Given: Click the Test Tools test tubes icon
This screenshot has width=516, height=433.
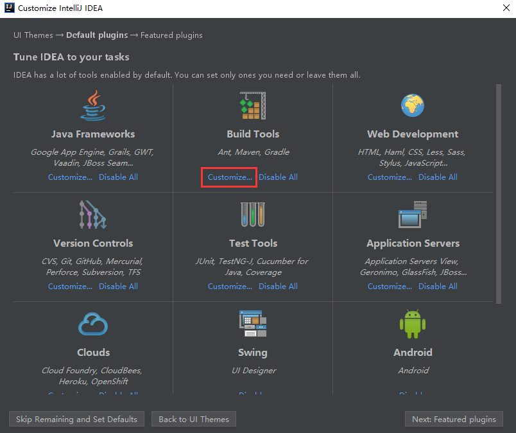Looking at the screenshot, I should [253, 215].
